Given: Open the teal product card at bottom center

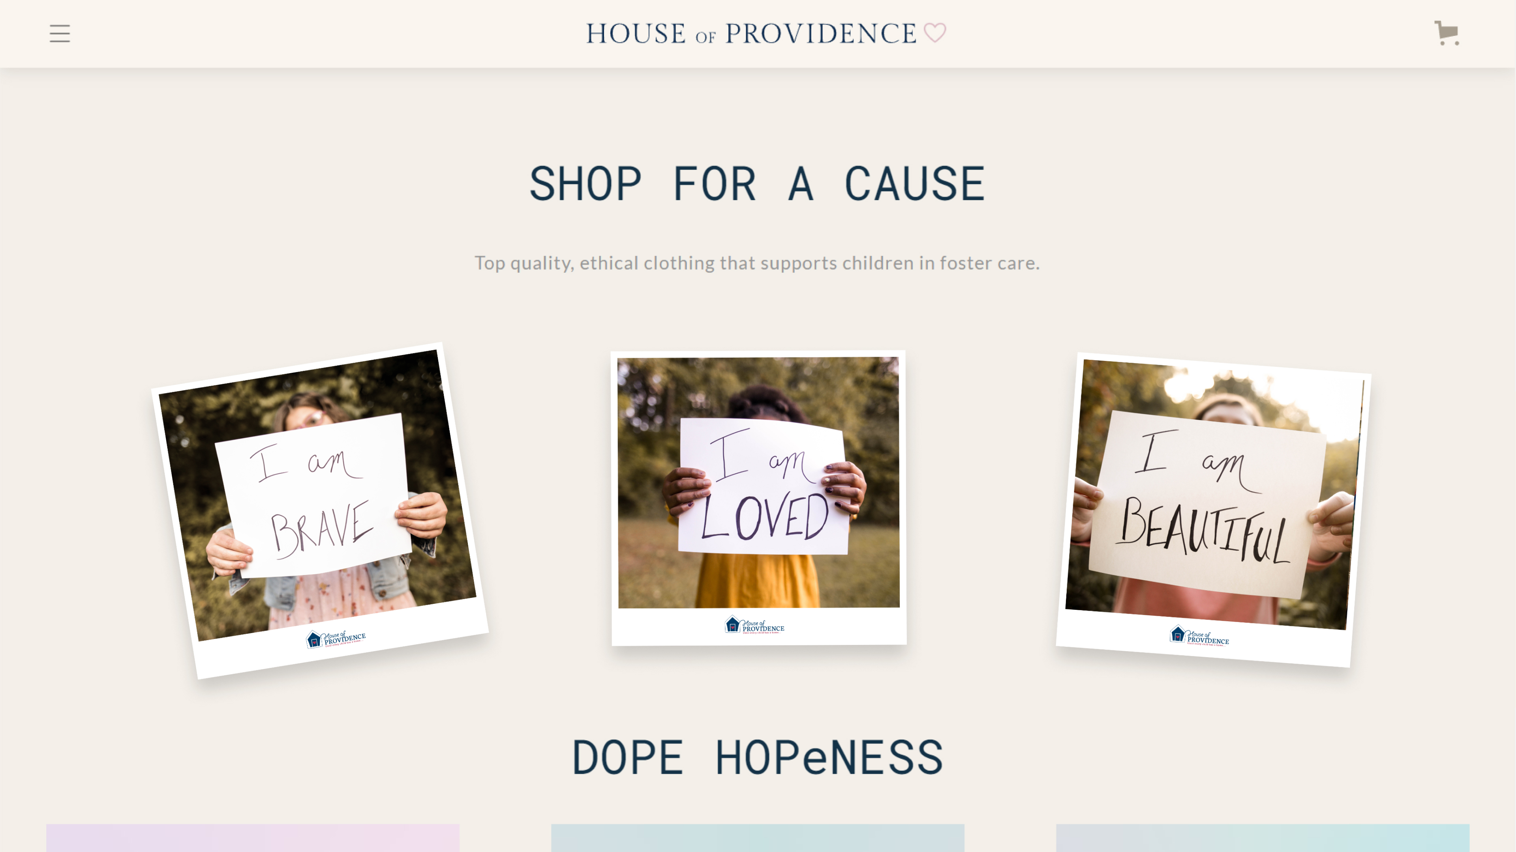Looking at the screenshot, I should (x=757, y=838).
